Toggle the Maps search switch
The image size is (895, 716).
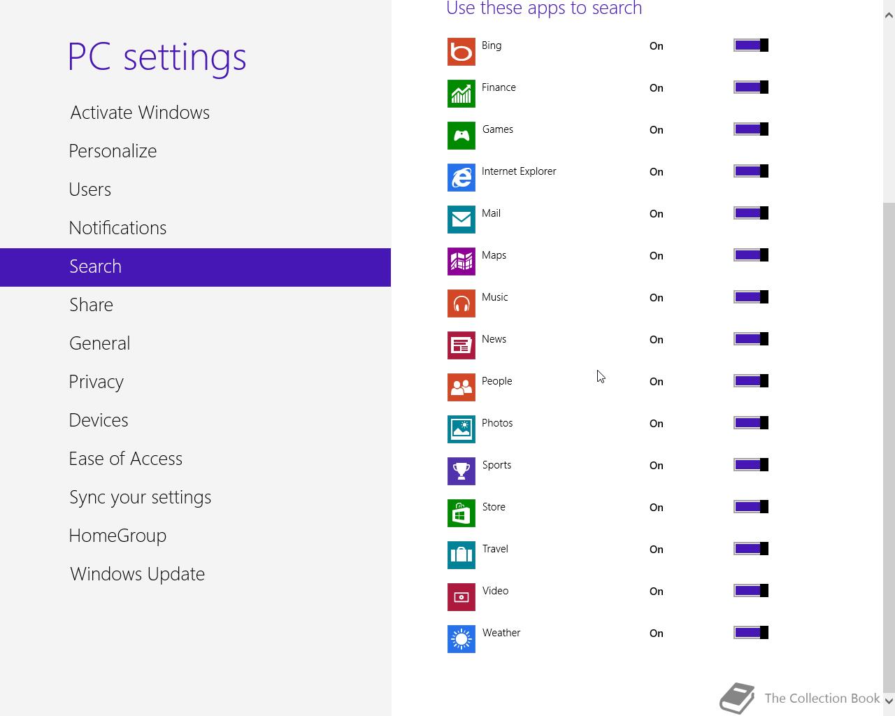751,255
